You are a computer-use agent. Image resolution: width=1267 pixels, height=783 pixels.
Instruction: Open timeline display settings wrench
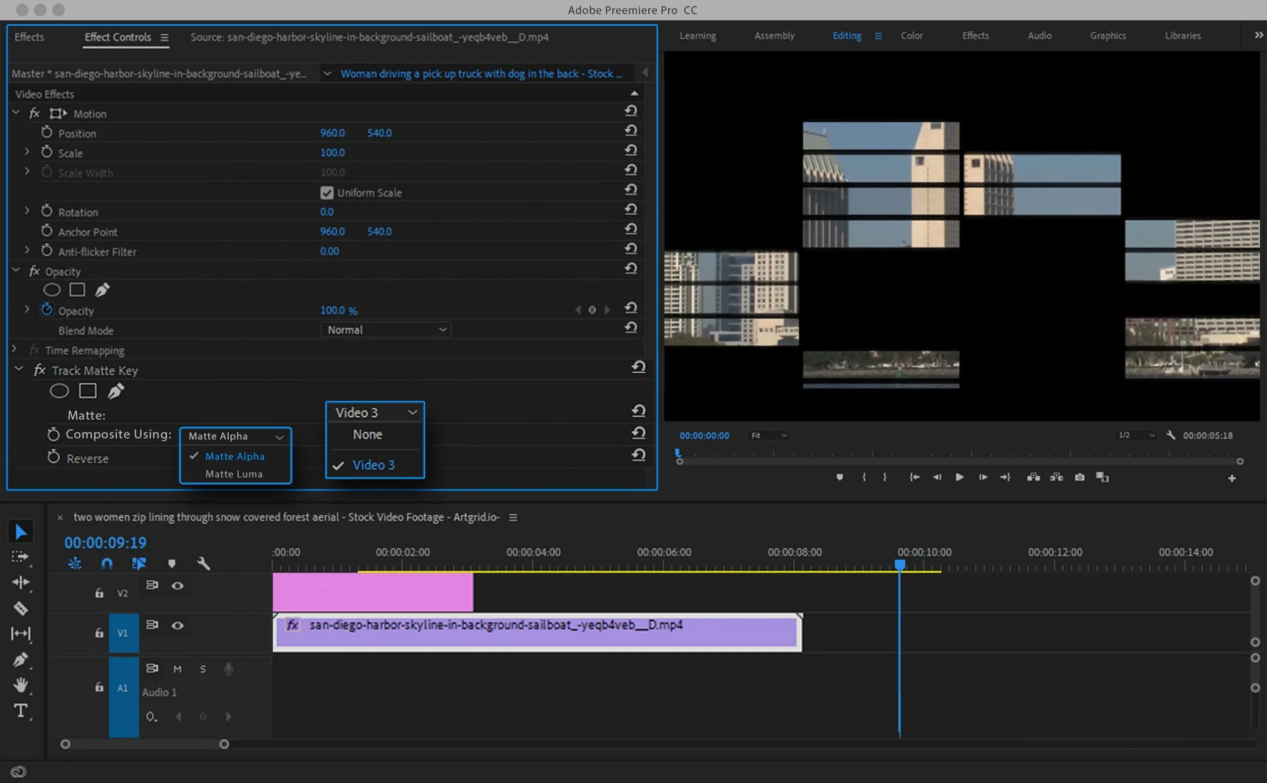click(203, 563)
